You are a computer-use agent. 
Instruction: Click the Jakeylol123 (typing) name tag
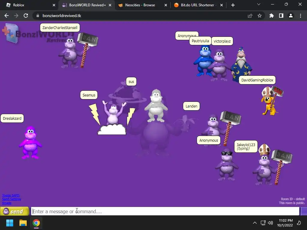pos(246,146)
